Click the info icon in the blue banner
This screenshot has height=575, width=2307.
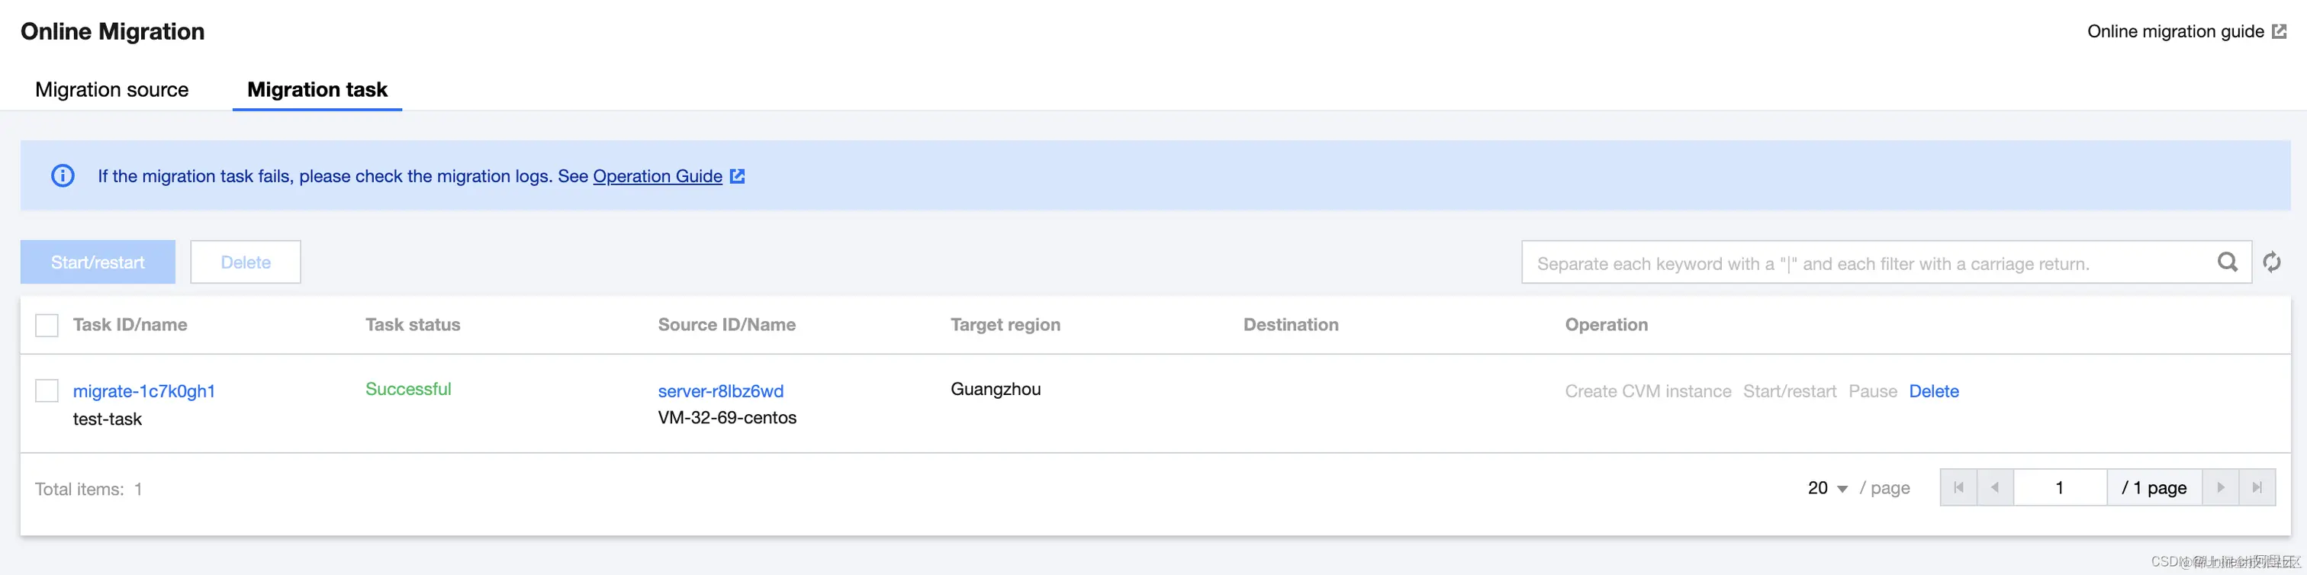pyautogui.click(x=63, y=175)
